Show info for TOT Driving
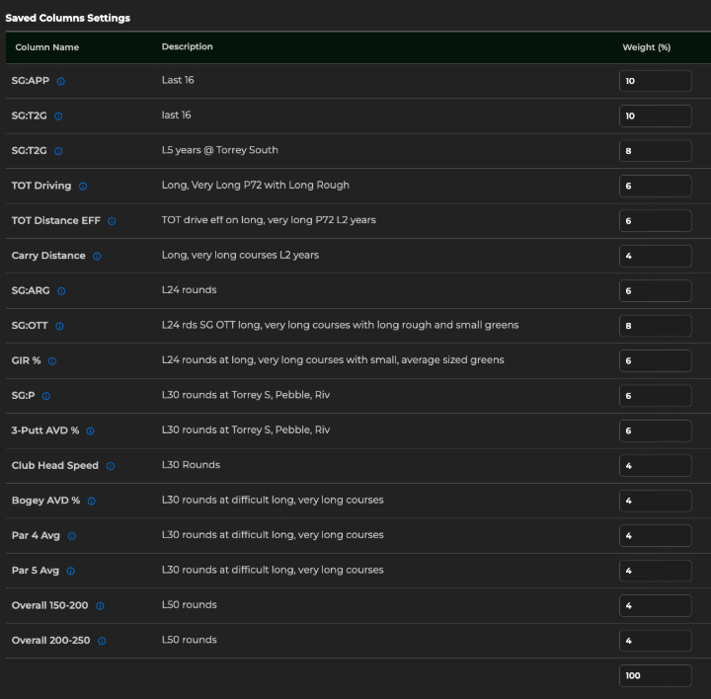711x699 pixels. [x=83, y=186]
